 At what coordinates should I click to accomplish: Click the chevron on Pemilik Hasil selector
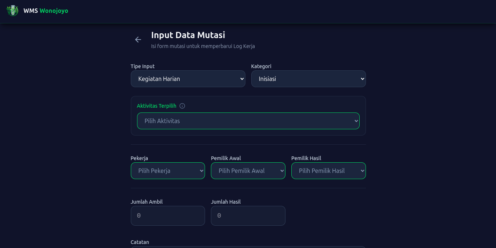tap(362, 171)
